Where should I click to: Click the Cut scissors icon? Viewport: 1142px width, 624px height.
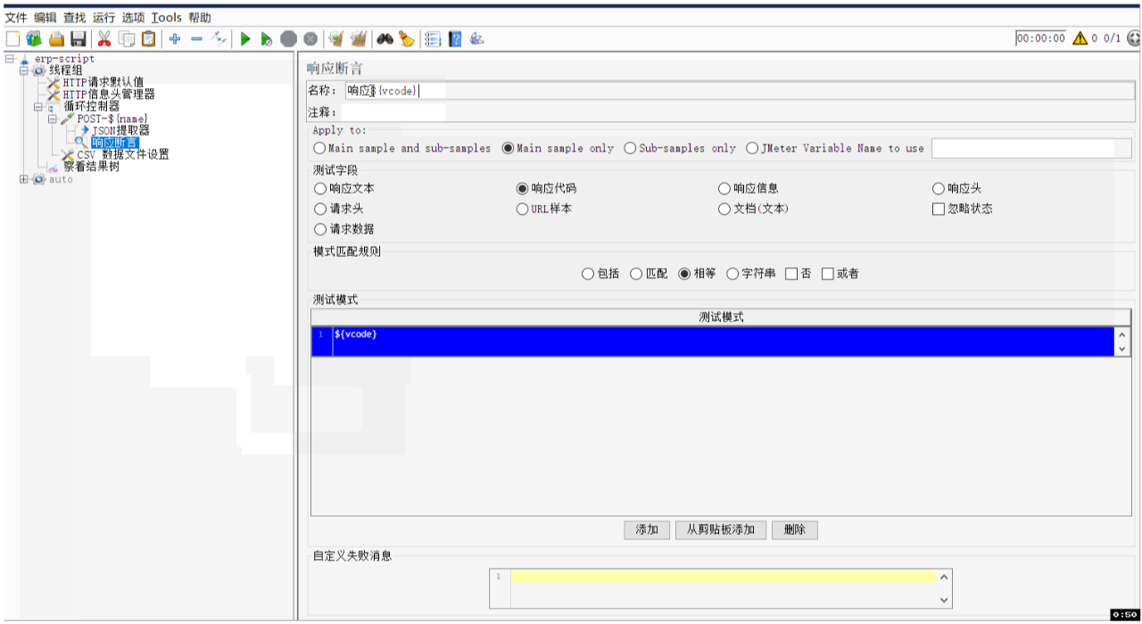click(104, 38)
